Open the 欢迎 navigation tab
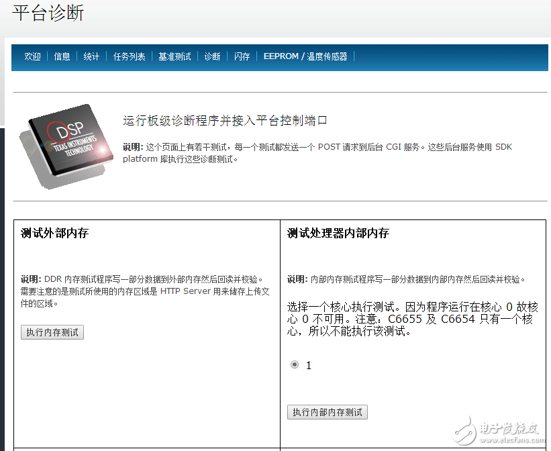 tap(32, 56)
